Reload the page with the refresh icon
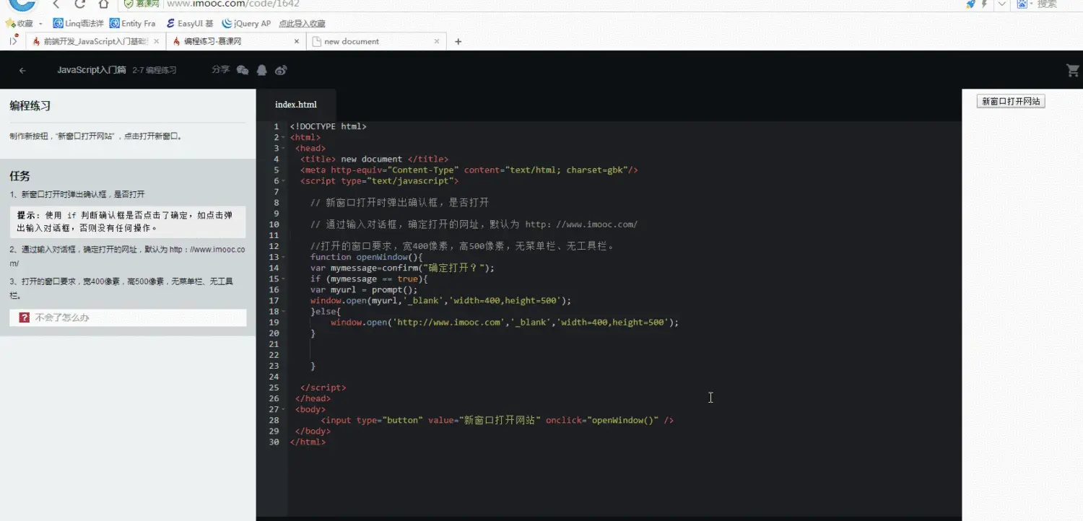1083x521 pixels. point(80,4)
